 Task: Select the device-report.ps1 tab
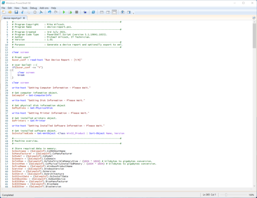(12, 18)
